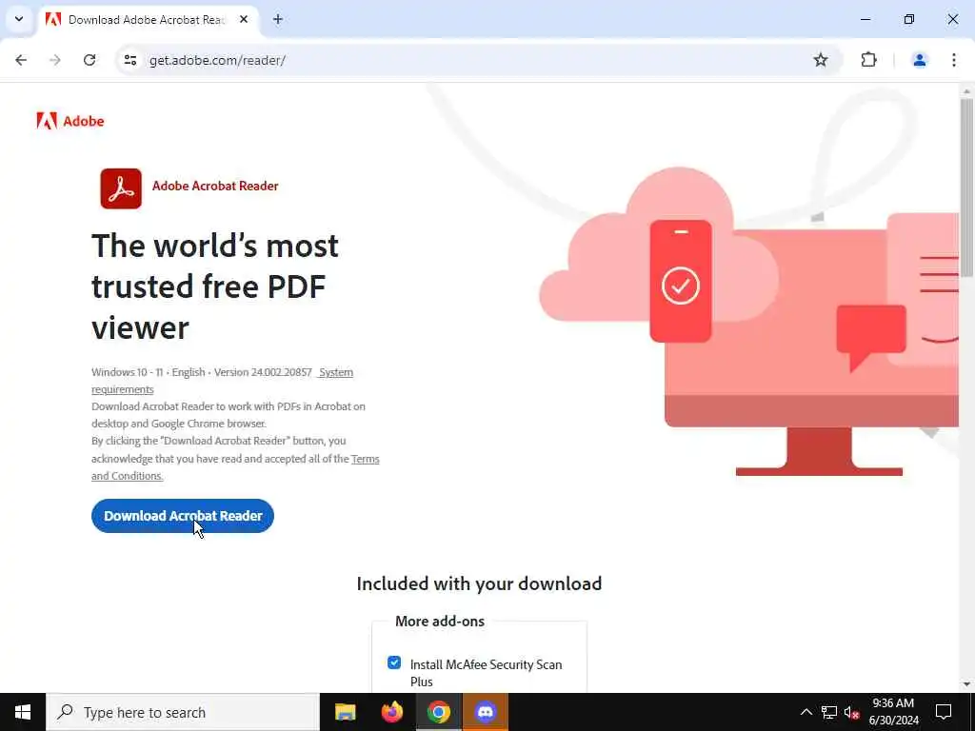Restore down the Chrome window
This screenshot has width=975, height=731.
[x=909, y=20]
